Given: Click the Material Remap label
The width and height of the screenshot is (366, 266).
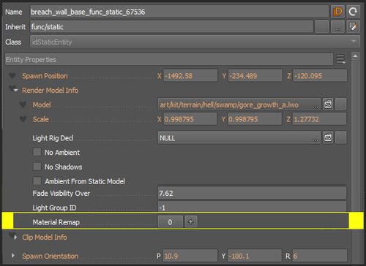Looking at the screenshot, I should tap(56, 222).
